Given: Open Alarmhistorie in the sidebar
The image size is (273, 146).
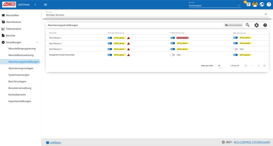Looking at the screenshot, I should click(13, 22).
